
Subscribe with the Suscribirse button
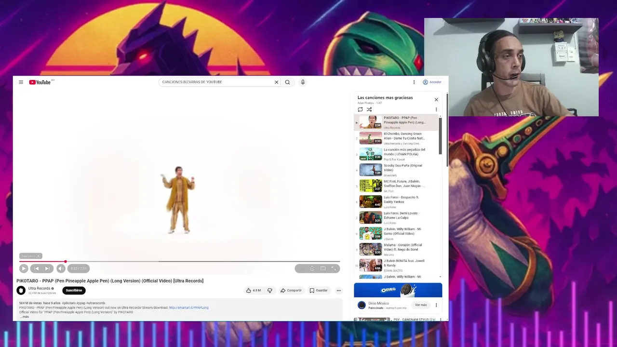[x=74, y=290]
